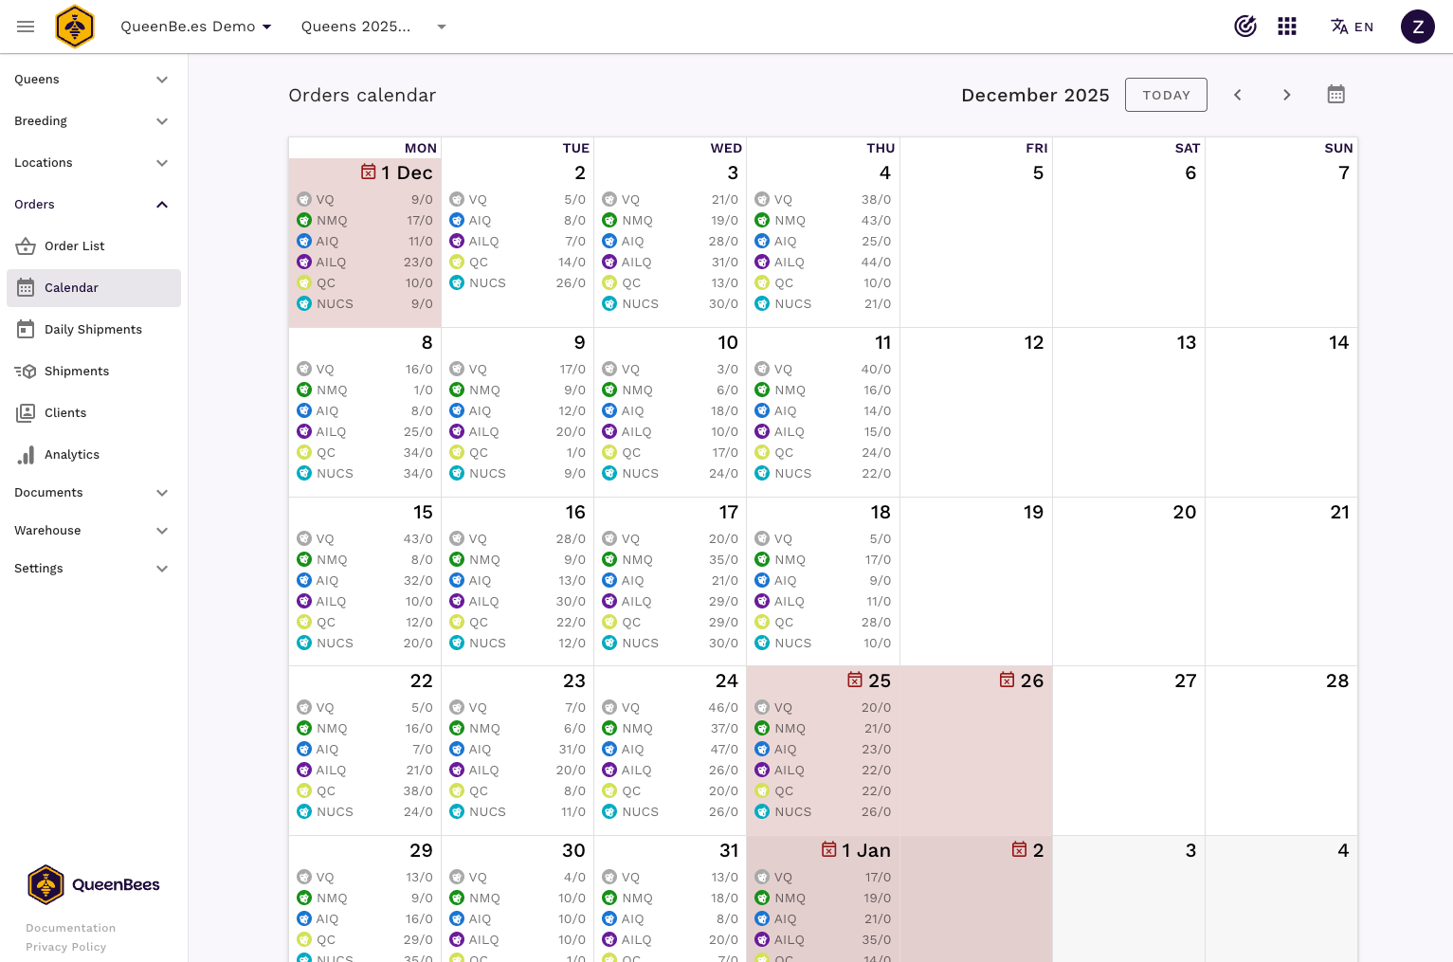1453x962 pixels.
Task: Expand the Warehouse sidebar section
Action: coord(91,531)
